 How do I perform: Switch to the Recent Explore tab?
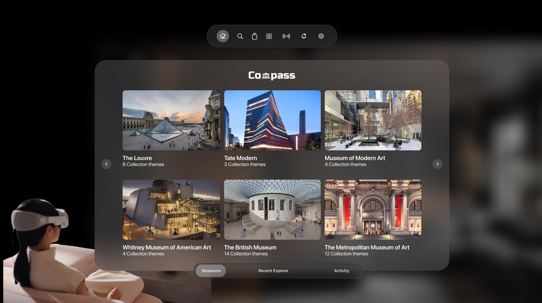click(273, 271)
